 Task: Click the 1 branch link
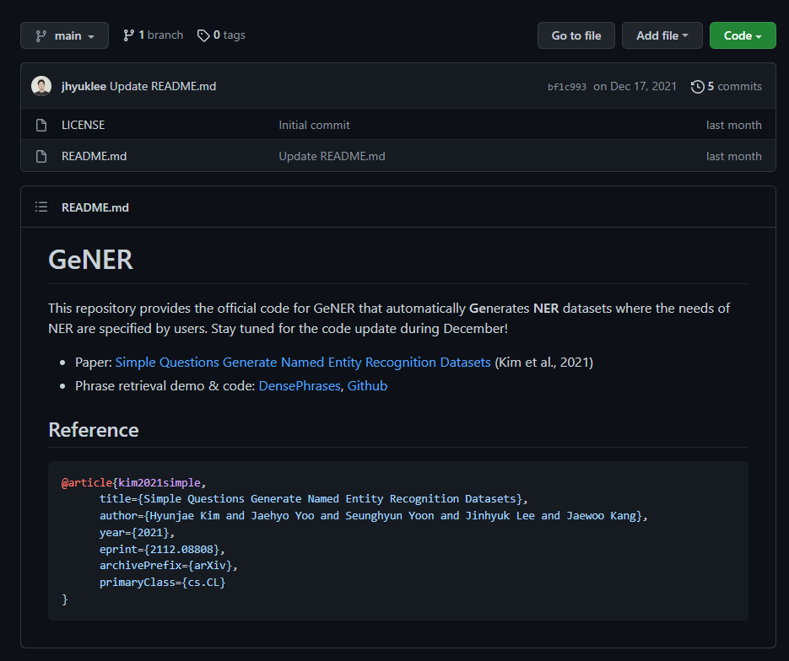[153, 35]
